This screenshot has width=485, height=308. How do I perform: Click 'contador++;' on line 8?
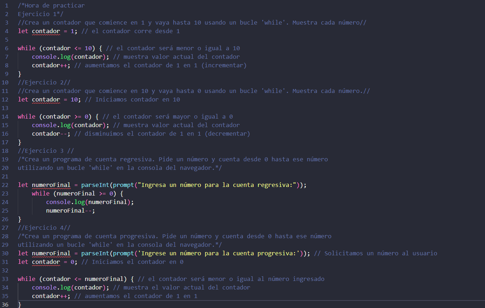(x=51, y=65)
